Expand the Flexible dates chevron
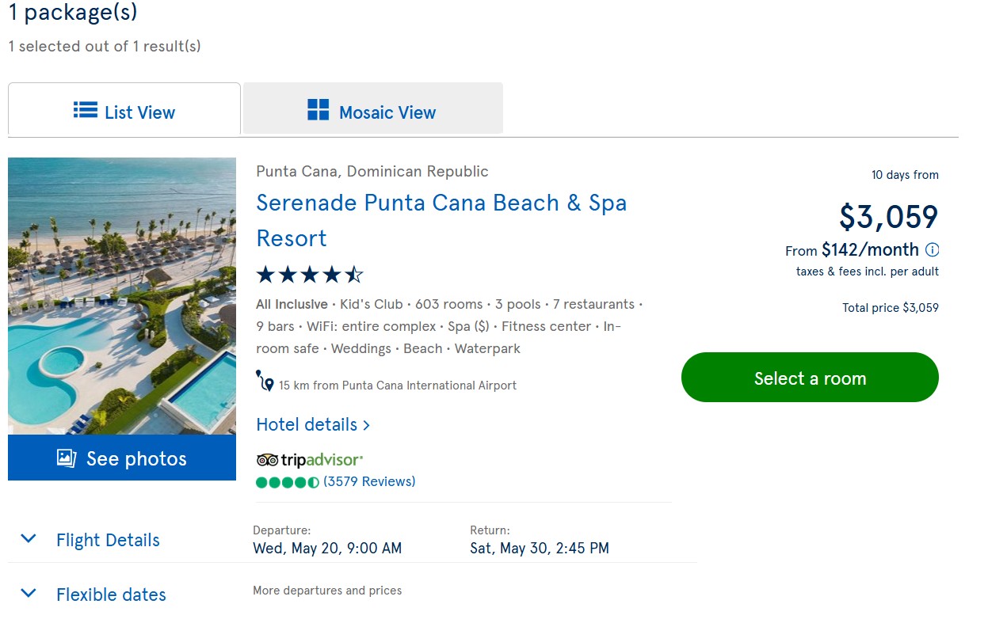 [x=29, y=593]
